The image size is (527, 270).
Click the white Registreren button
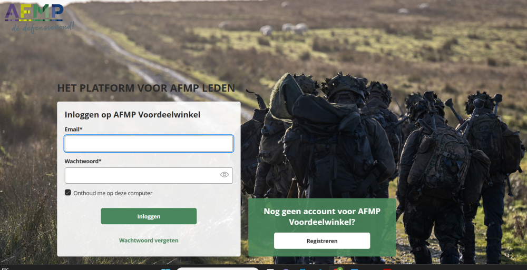click(322, 241)
